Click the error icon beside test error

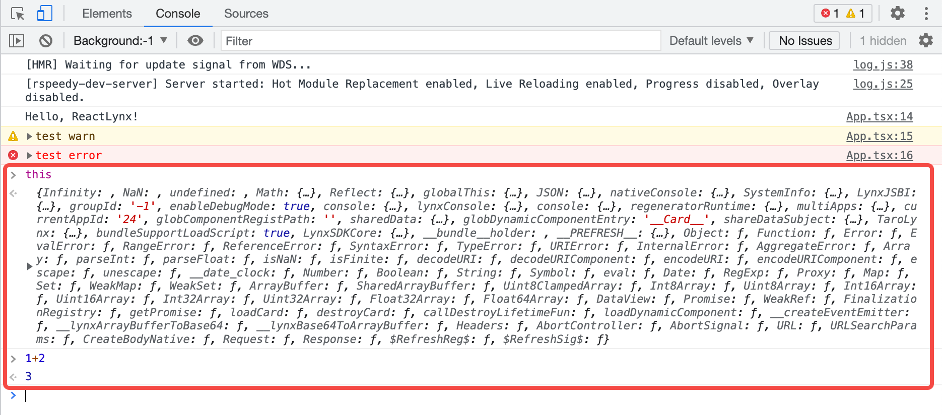[14, 156]
